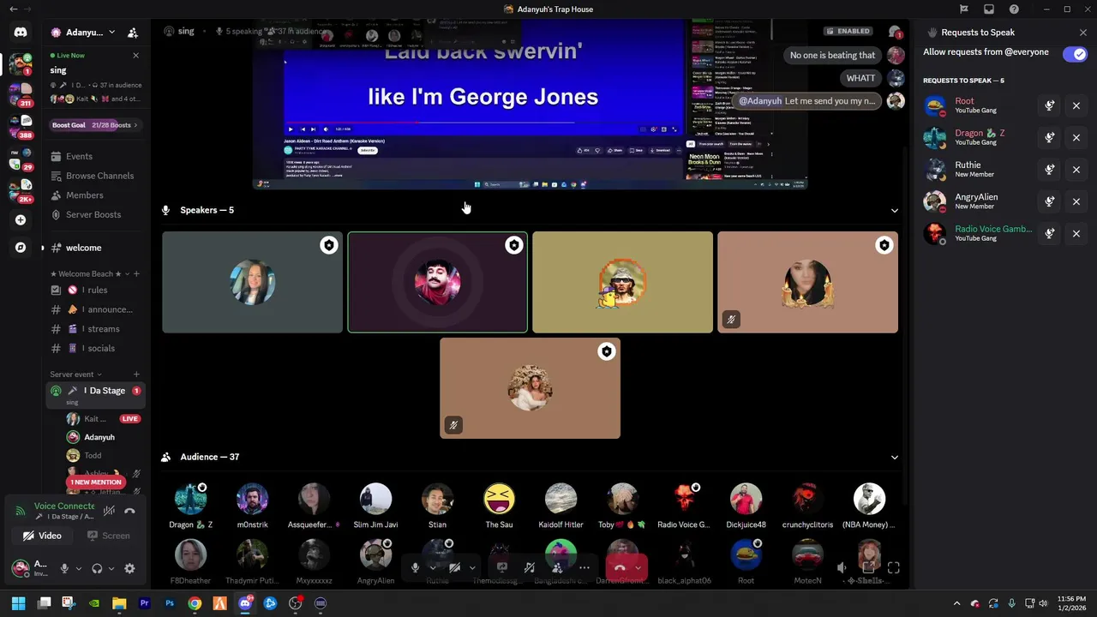The width and height of the screenshot is (1097, 617).
Task: Close the Requests to Speak panel
Action: pos(1083,33)
